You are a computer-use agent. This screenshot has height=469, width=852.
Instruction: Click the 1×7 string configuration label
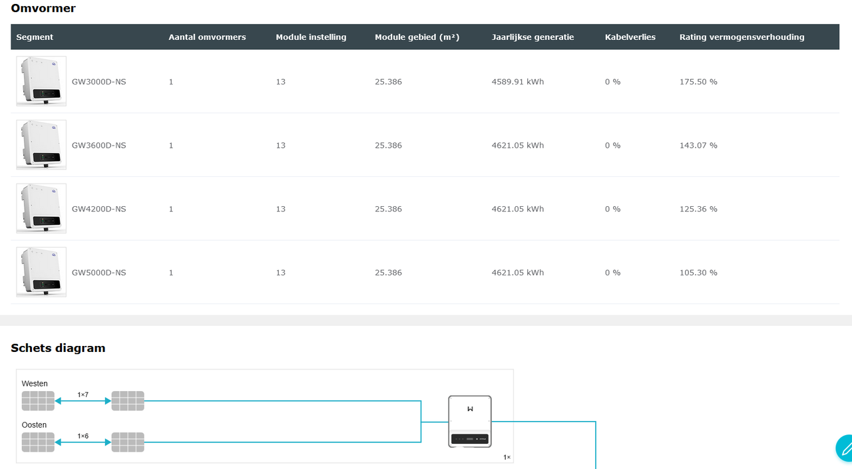coord(83,394)
